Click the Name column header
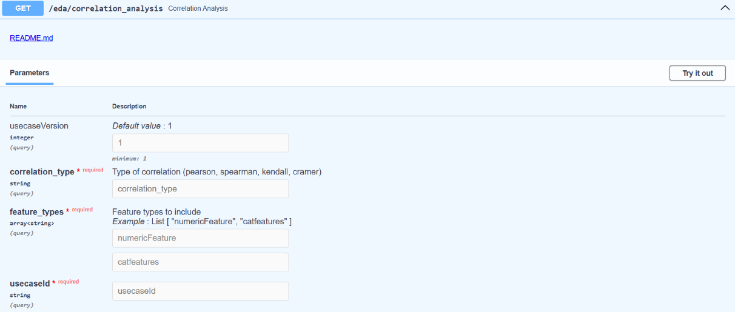Image resolution: width=735 pixels, height=312 pixels. [x=18, y=106]
